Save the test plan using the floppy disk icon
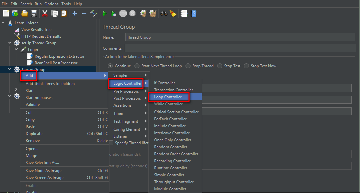 34,13
